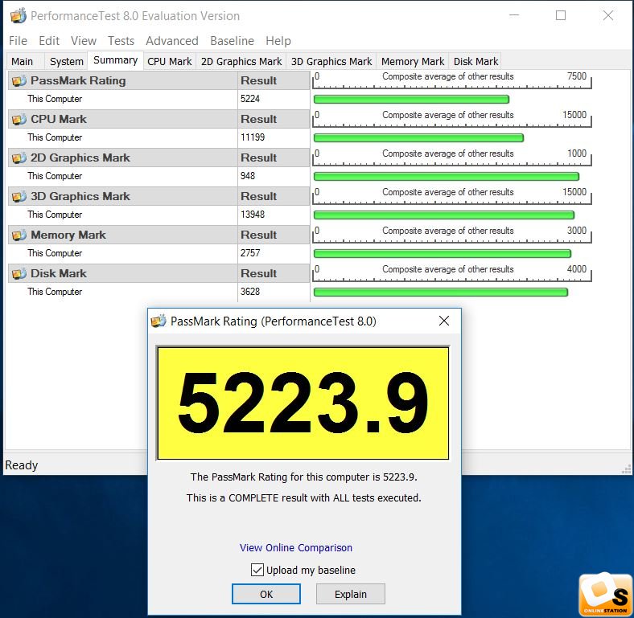Click This Computer under Disk Mark

coord(55,292)
